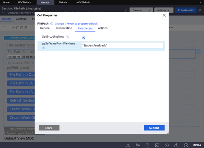
Task: Switch to the Presentation tab
Action: coord(64,28)
